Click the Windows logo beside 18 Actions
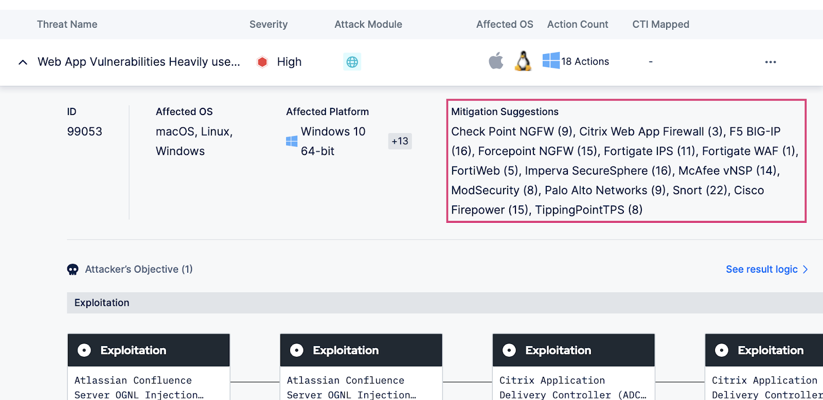823x400 pixels. (551, 61)
